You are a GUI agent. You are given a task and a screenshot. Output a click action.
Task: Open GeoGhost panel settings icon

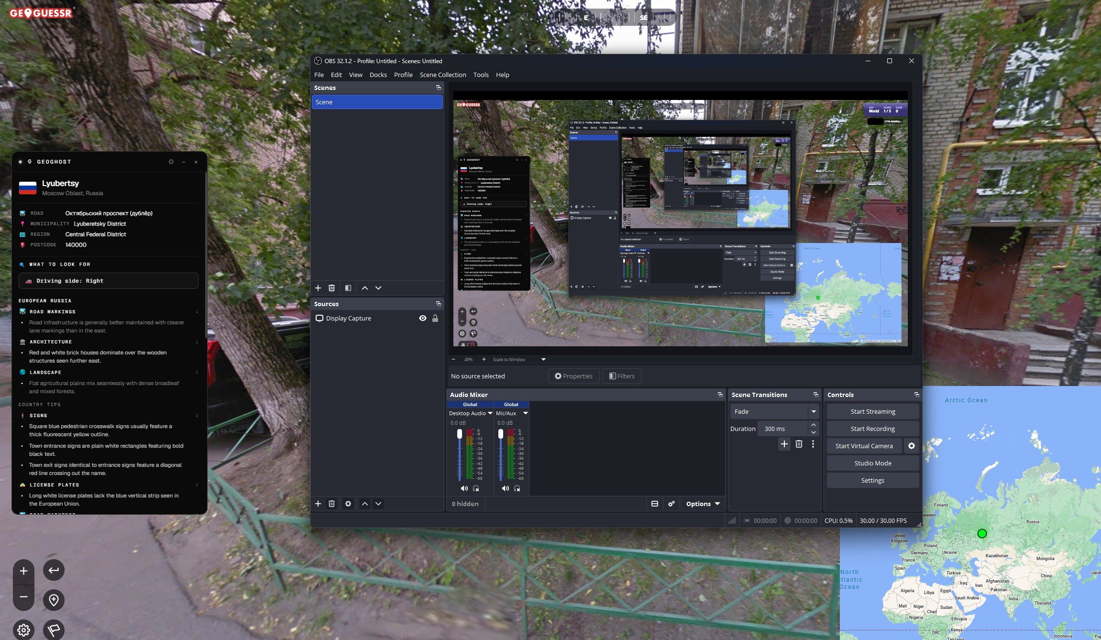[x=171, y=162]
